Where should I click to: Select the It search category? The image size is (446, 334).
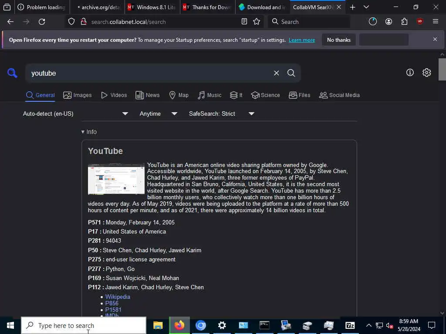click(236, 95)
